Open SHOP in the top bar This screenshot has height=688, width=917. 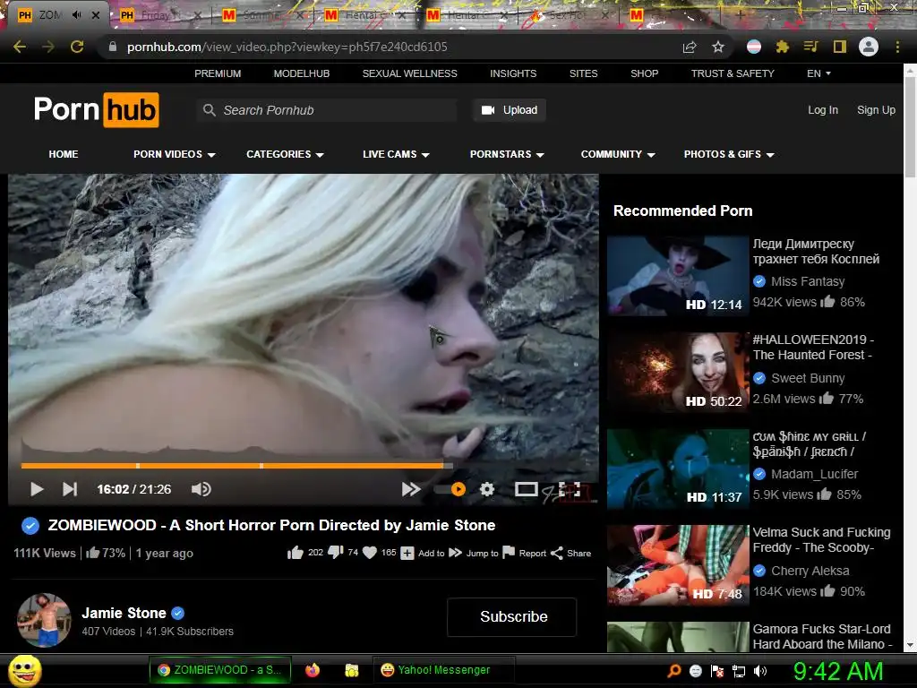tap(645, 73)
